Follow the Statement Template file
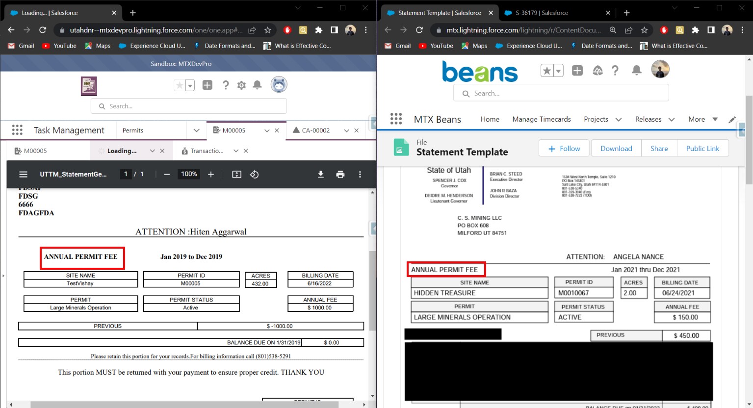 [x=563, y=148]
